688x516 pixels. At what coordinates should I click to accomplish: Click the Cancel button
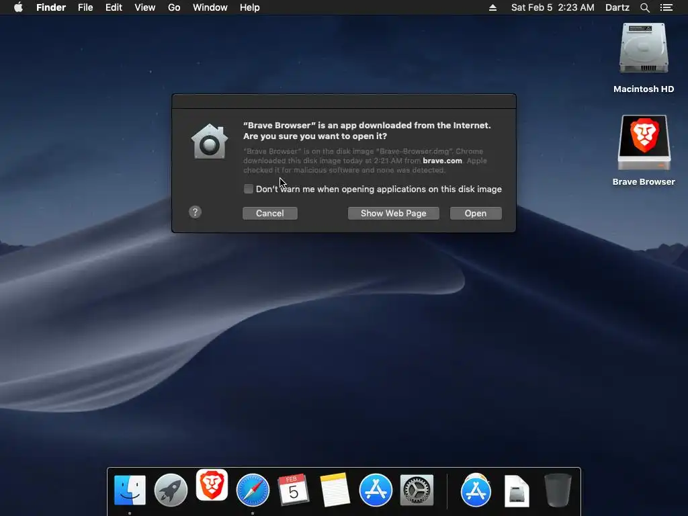point(270,213)
